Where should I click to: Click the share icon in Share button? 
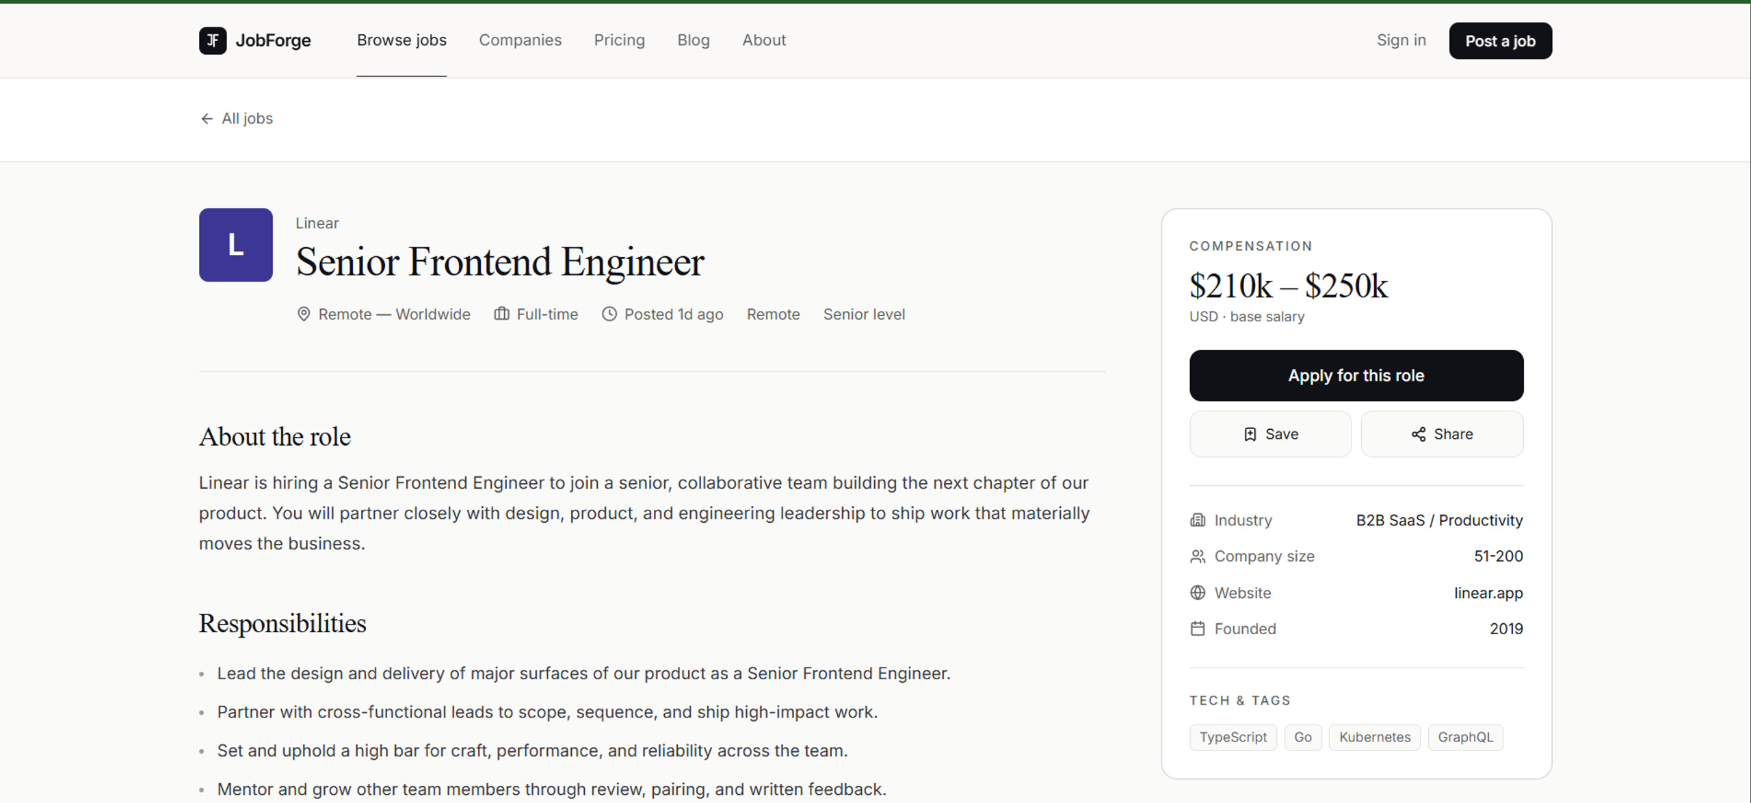(1419, 435)
